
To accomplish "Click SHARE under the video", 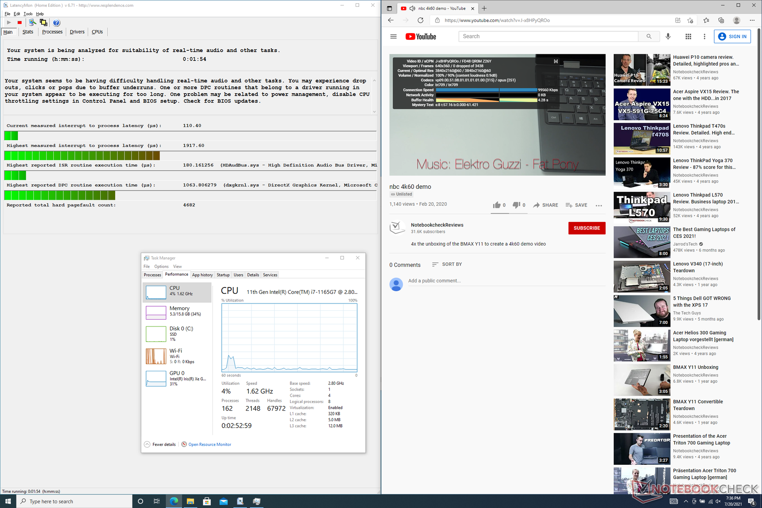I will point(546,205).
